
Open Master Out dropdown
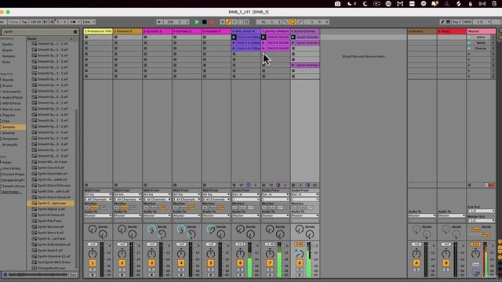coord(482,221)
